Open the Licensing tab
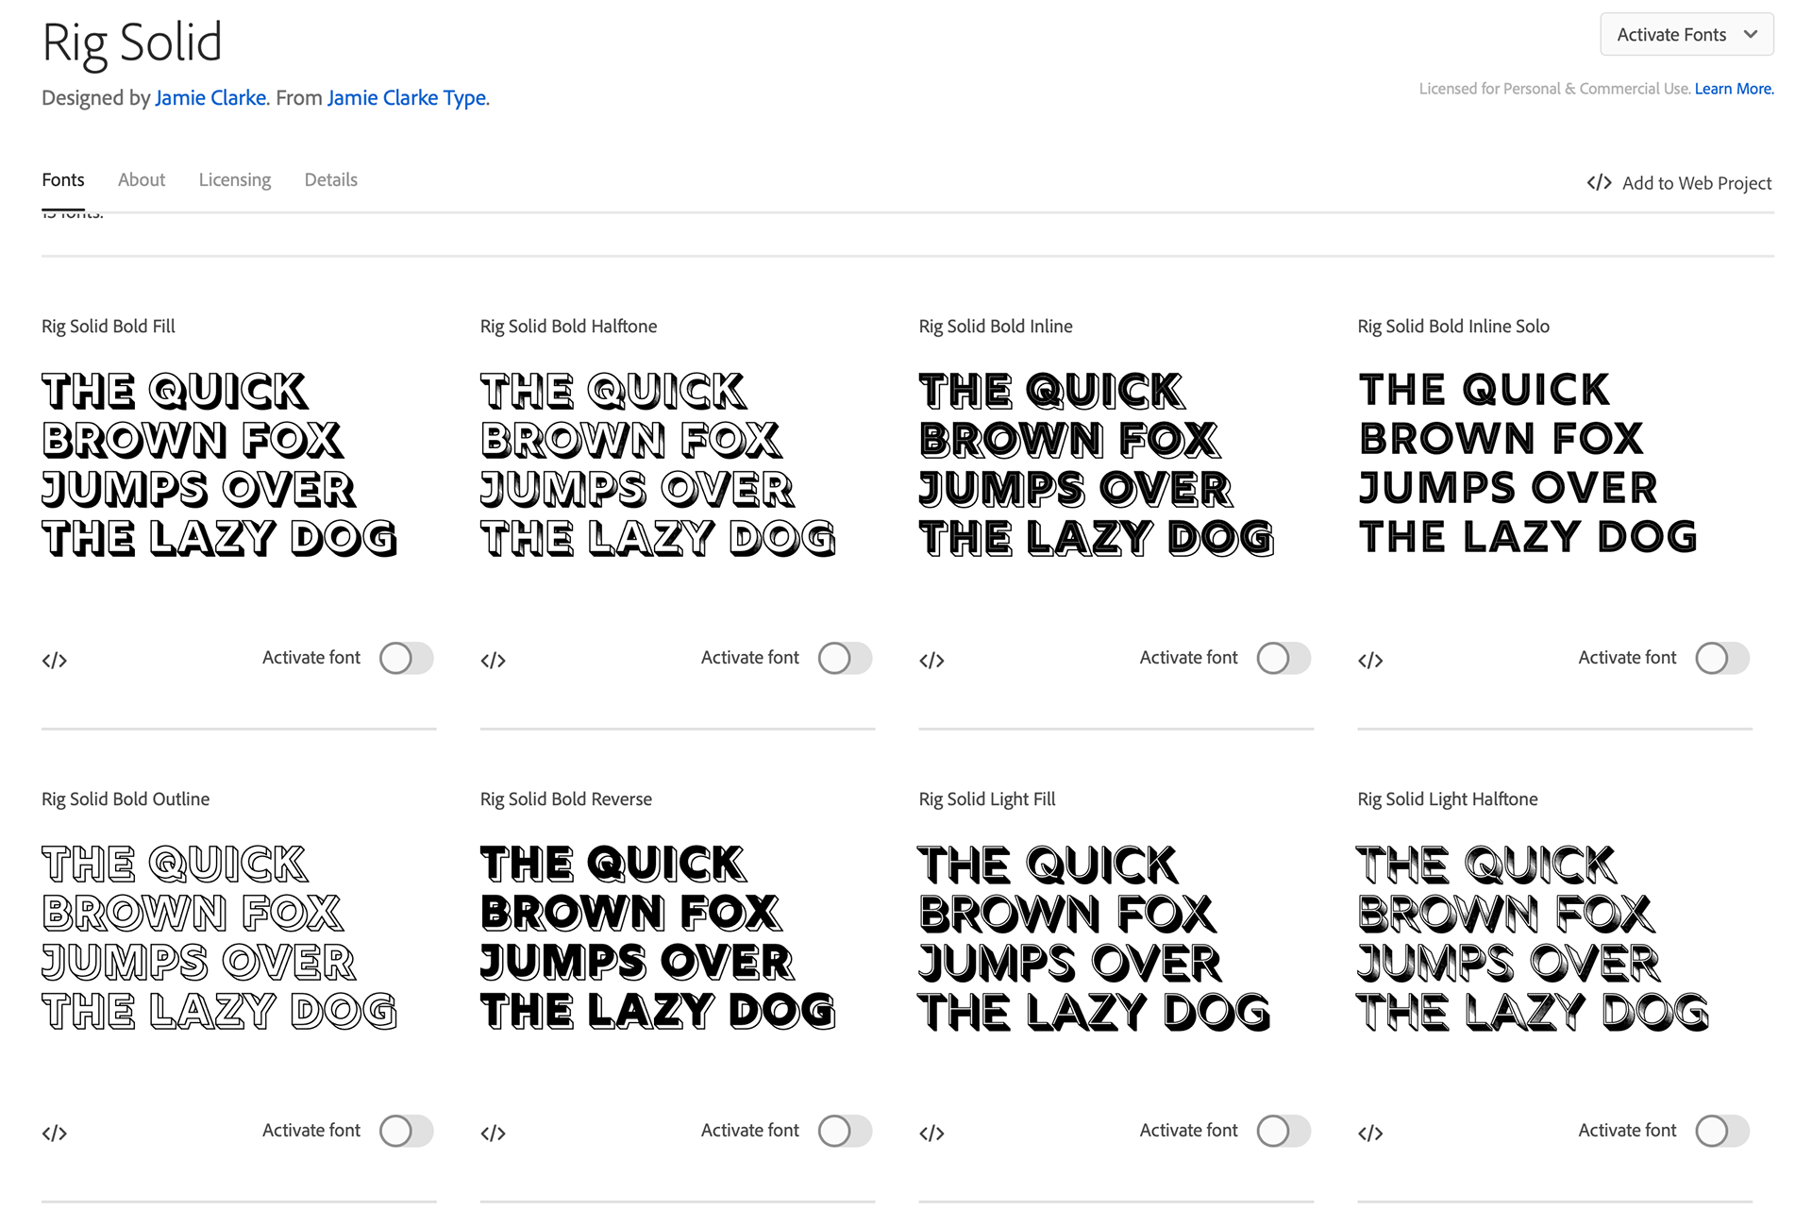This screenshot has width=1812, height=1210. point(235,179)
